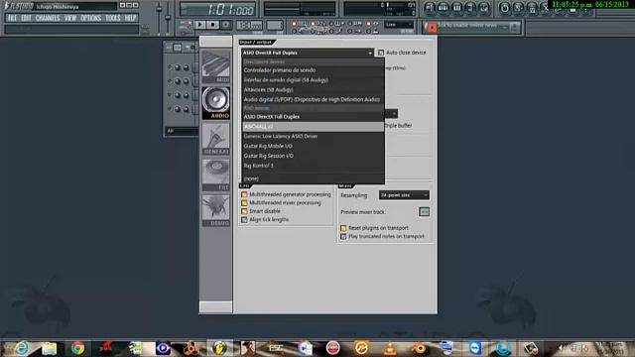635x357 pixels.
Task: Open the Playlist view shortcut icon
Action: tap(430, 8)
